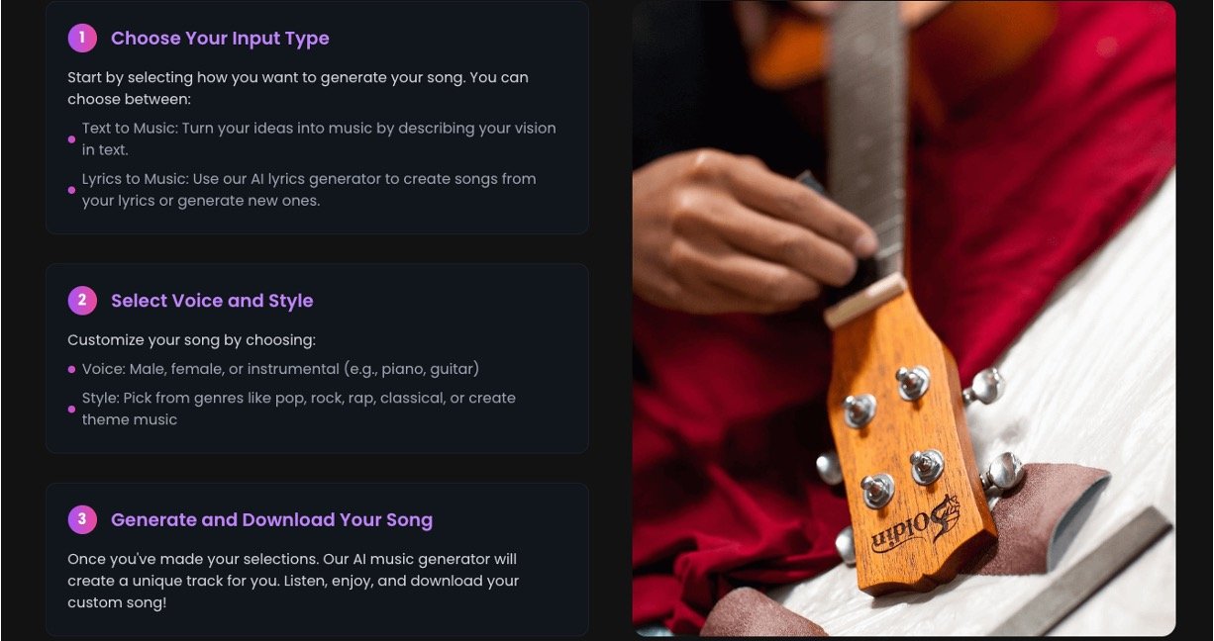Click the bullet beside Lyrics to Music
This screenshot has height=641, width=1214.
point(71,190)
